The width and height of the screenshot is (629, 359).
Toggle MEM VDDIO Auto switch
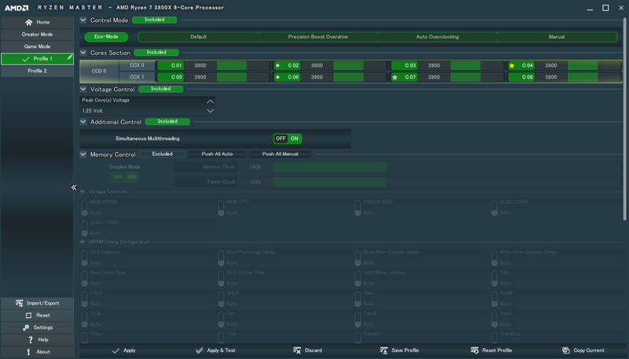[x=85, y=208]
